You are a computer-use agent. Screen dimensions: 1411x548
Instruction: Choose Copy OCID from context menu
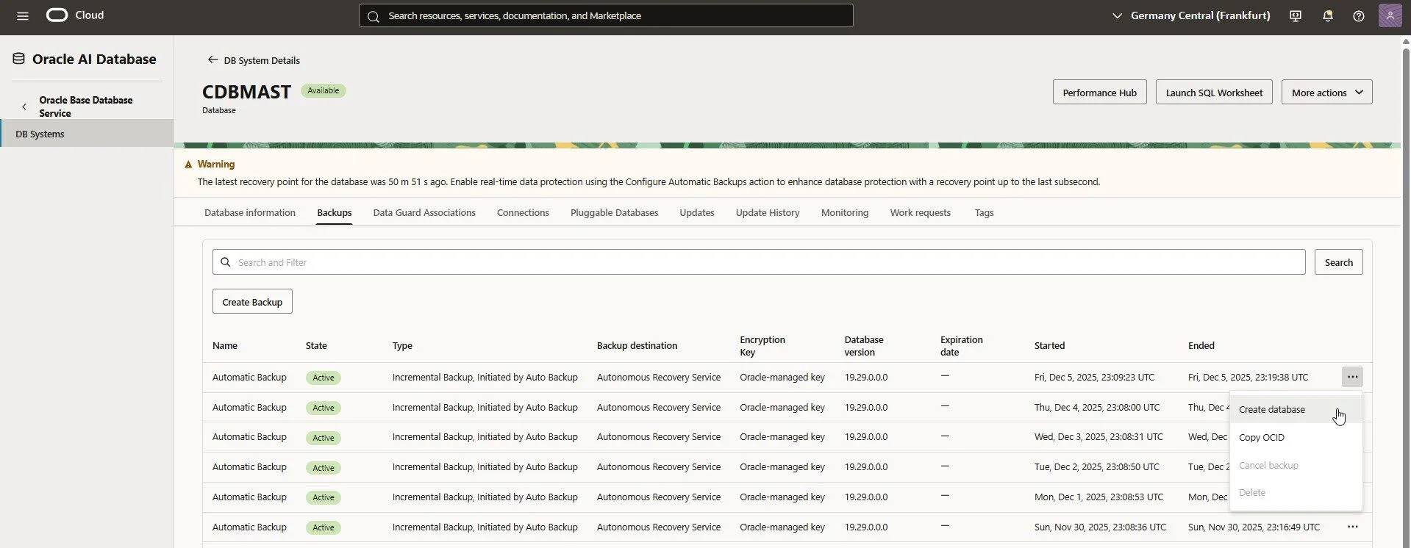pos(1296,437)
